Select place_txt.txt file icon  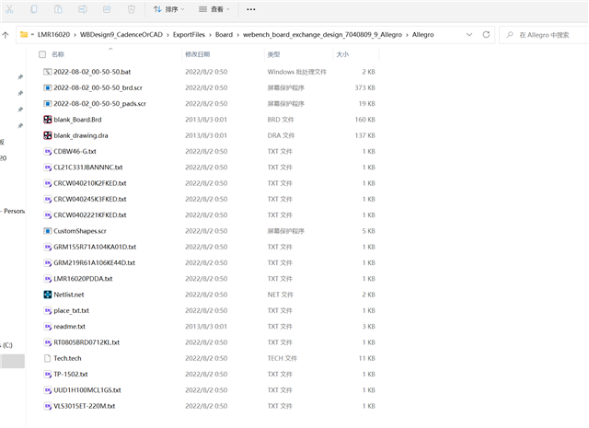[47, 310]
